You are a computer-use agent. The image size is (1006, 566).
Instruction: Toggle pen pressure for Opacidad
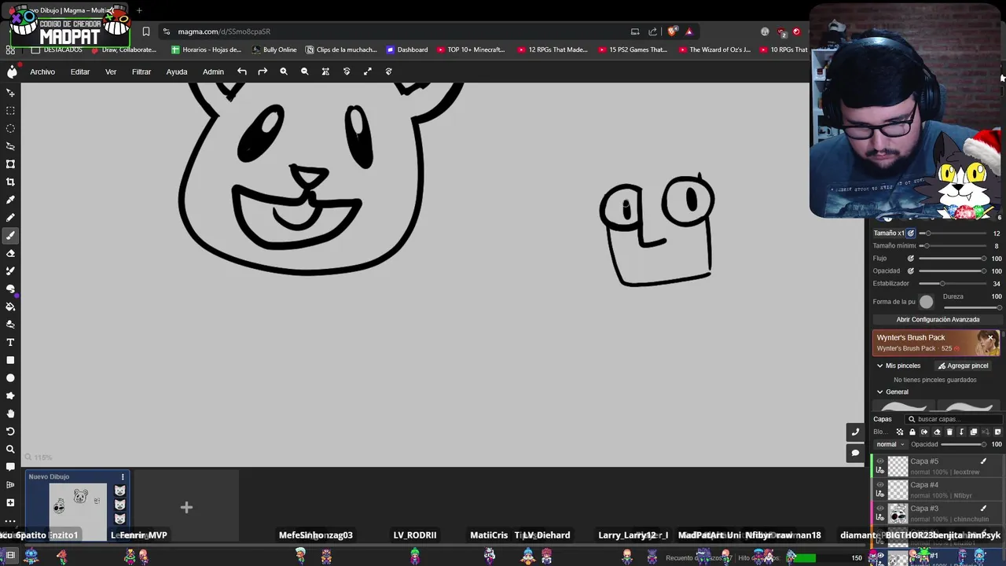click(x=911, y=270)
